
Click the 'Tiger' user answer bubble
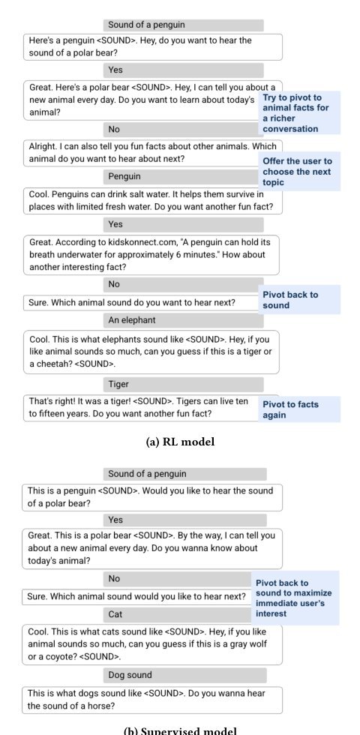tap(183, 384)
